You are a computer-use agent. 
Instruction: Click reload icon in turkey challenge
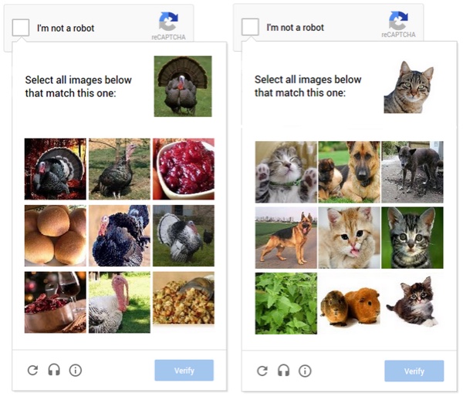[32, 370]
